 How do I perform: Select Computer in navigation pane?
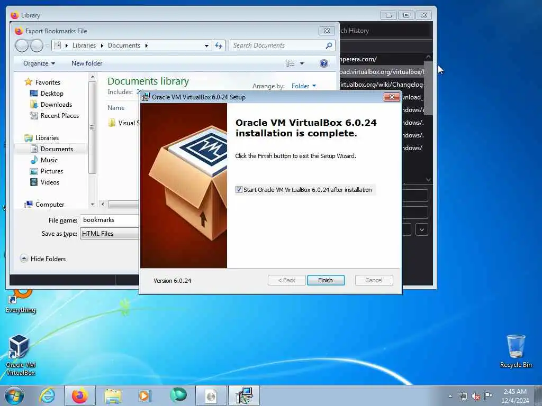[x=49, y=205]
